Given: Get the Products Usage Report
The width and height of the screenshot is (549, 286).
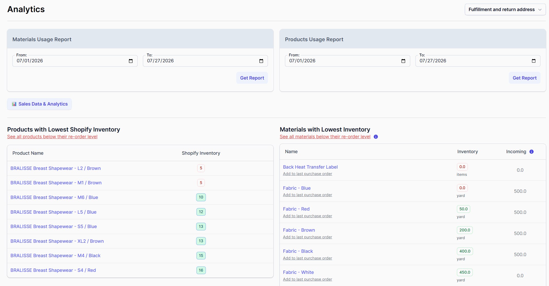Looking at the screenshot, I should pos(525,78).
